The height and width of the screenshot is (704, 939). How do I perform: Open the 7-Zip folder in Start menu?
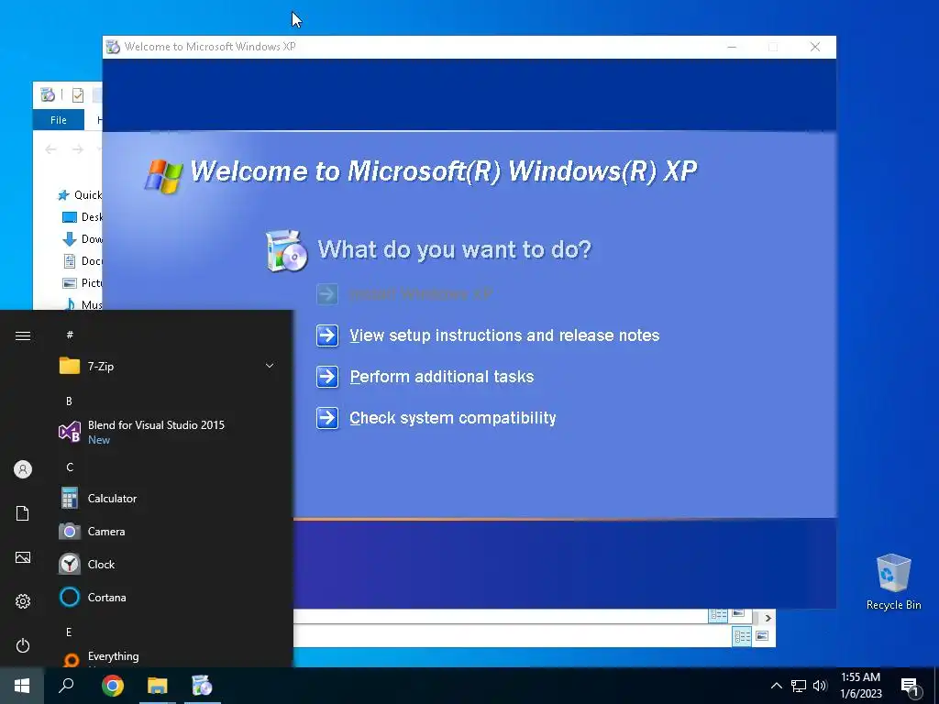click(x=169, y=367)
